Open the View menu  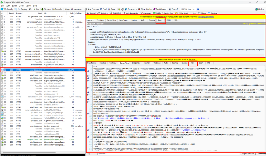point(28,6)
